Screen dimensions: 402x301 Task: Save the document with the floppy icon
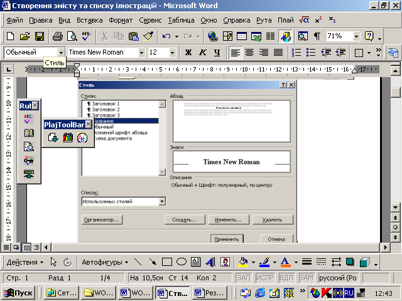[x=40, y=36]
